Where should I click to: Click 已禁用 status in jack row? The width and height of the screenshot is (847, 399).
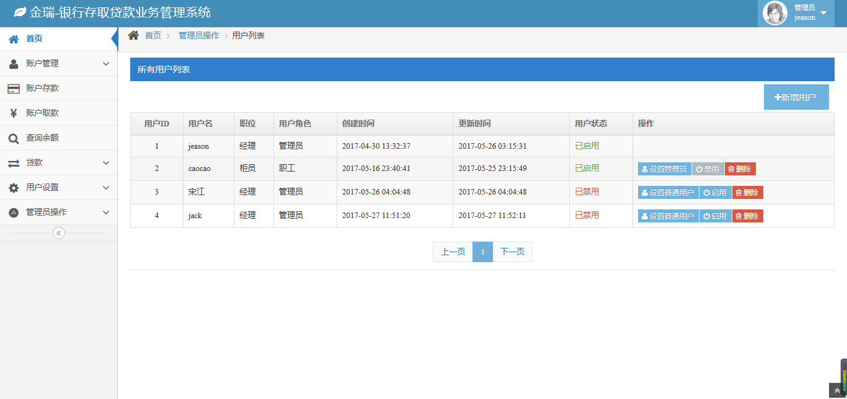coord(587,216)
